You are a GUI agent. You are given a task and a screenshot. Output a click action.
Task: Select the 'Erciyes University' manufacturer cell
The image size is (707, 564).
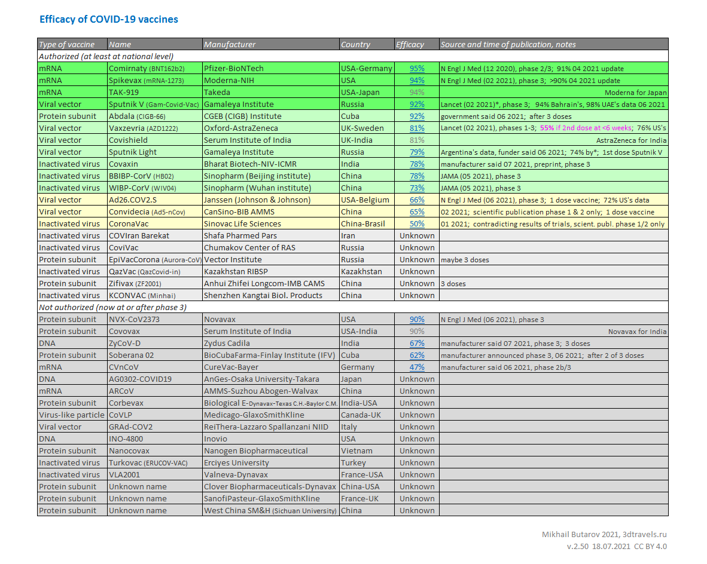270,462
